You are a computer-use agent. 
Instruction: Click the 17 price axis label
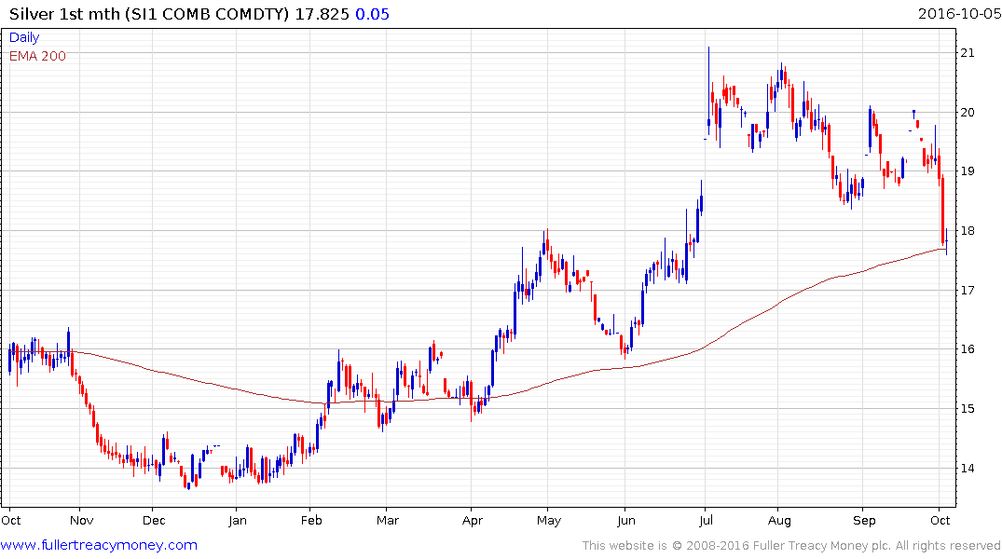[x=968, y=290]
